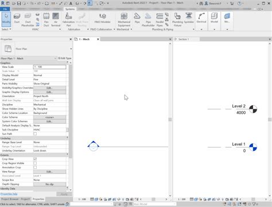Click the section marker head in plan view
This screenshot has width=272, height=207.
[x=94, y=146]
